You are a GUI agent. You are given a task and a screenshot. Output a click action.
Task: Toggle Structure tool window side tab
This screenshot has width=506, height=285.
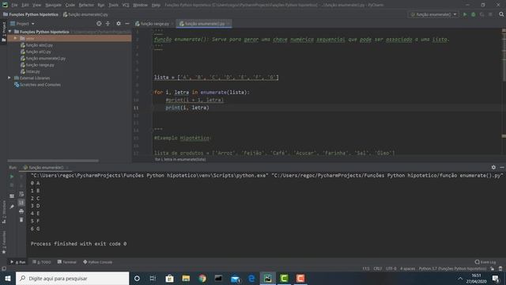pyautogui.click(x=4, y=212)
